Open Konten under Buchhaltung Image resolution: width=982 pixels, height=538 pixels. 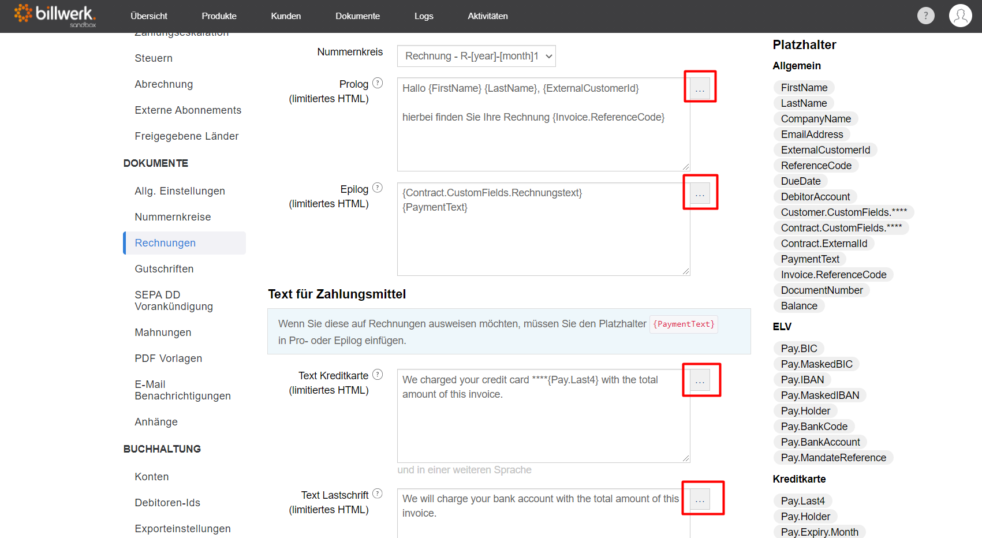pyautogui.click(x=152, y=477)
